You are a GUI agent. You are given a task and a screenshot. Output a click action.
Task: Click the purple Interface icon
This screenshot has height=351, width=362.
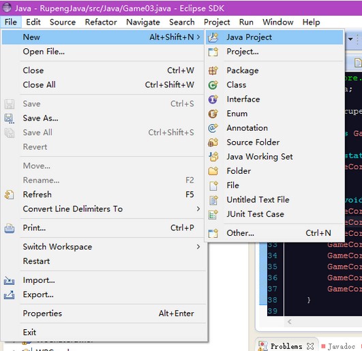213,100
